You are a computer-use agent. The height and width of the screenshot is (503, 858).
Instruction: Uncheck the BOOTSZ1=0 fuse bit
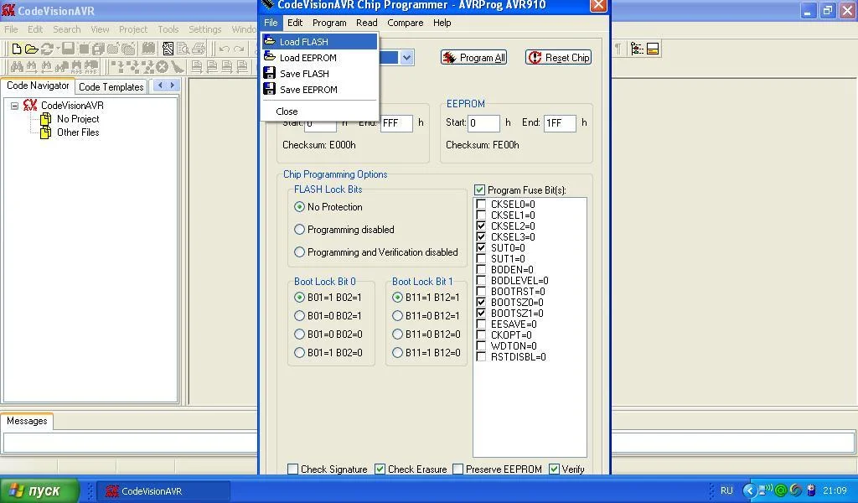tap(481, 313)
